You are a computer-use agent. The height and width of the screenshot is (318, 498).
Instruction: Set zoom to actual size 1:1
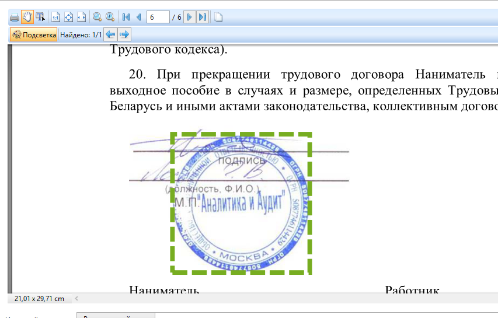click(x=55, y=17)
